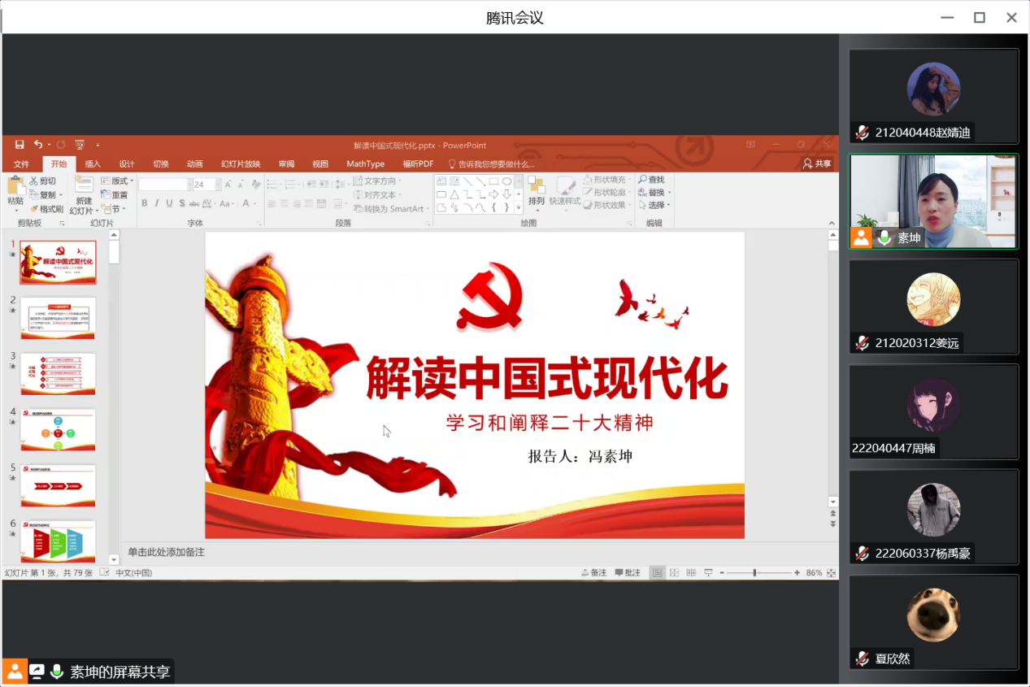Select the oval shape in shapes gallery

pyautogui.click(x=506, y=181)
